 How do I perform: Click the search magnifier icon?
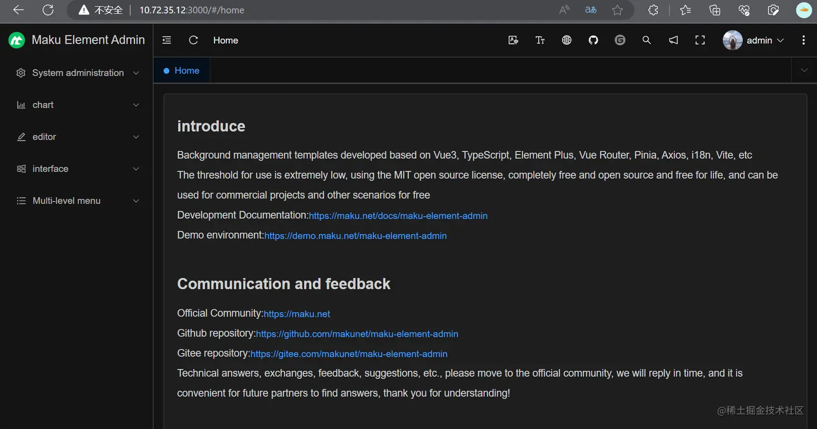click(x=646, y=40)
